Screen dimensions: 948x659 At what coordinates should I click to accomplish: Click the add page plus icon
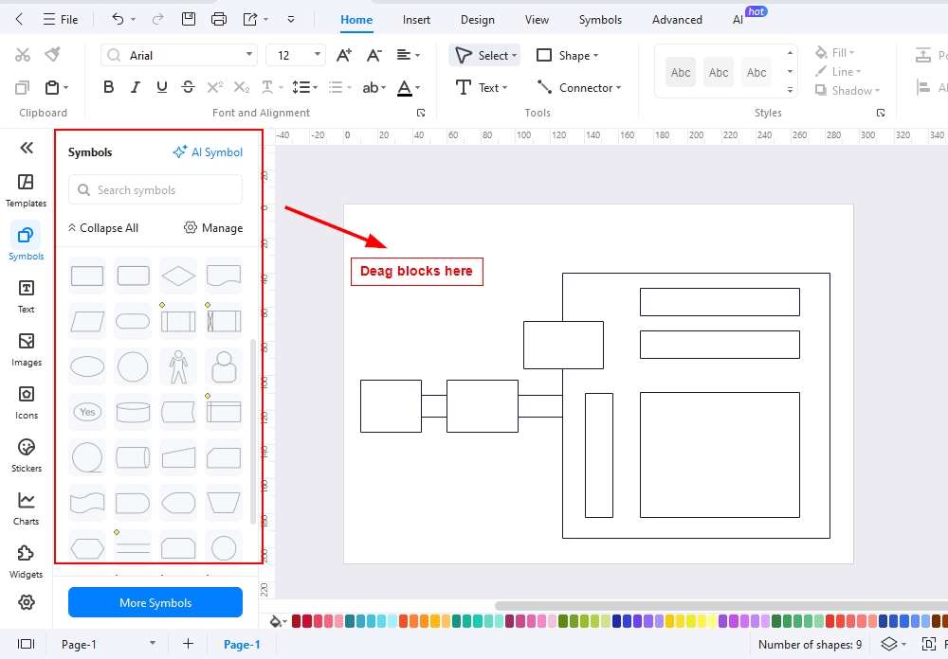(188, 644)
